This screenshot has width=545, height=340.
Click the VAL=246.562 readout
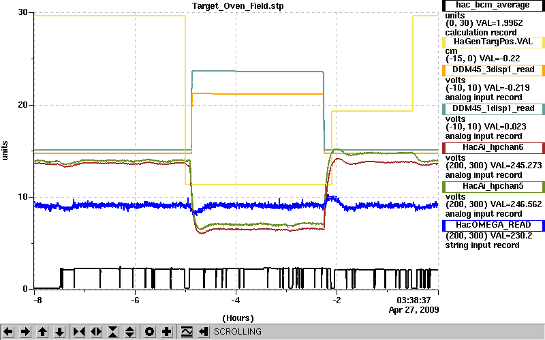pos(516,204)
